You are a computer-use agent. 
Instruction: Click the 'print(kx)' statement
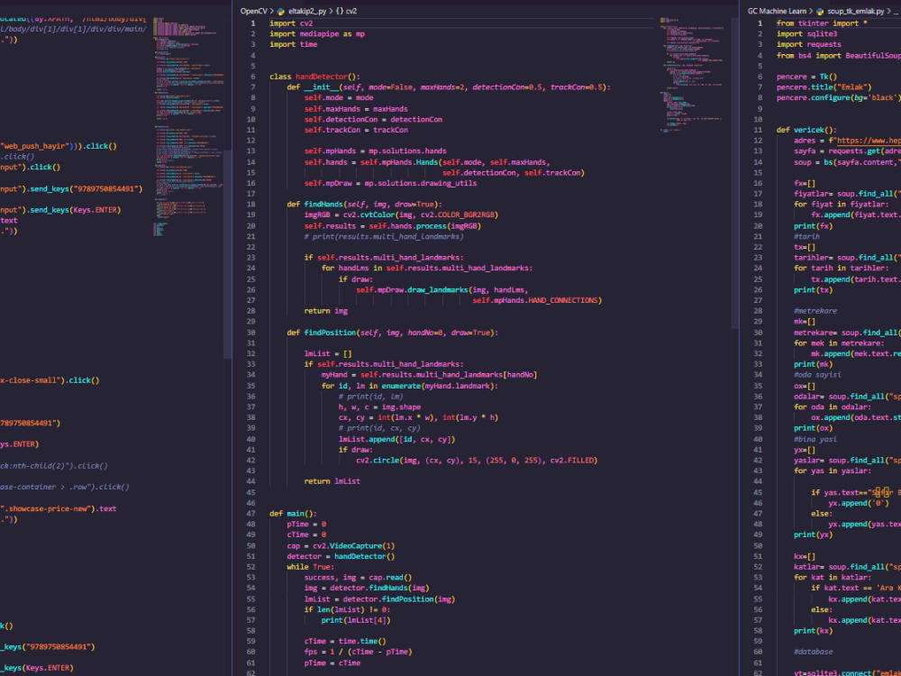click(x=813, y=631)
